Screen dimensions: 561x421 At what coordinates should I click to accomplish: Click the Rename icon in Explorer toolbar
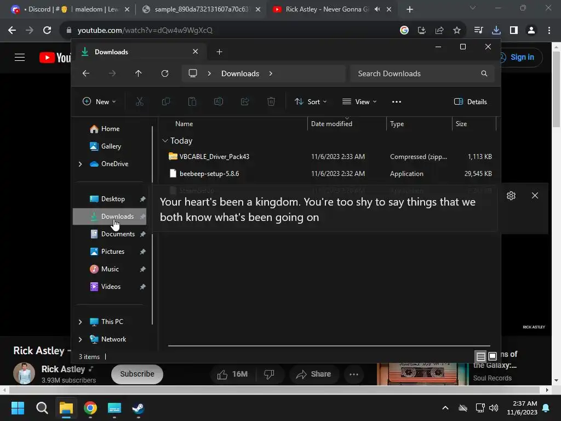point(219,101)
